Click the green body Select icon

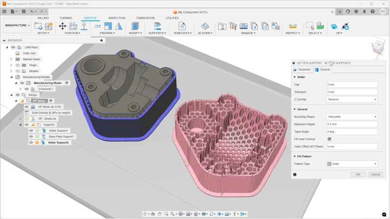pyautogui.click(x=320, y=26)
